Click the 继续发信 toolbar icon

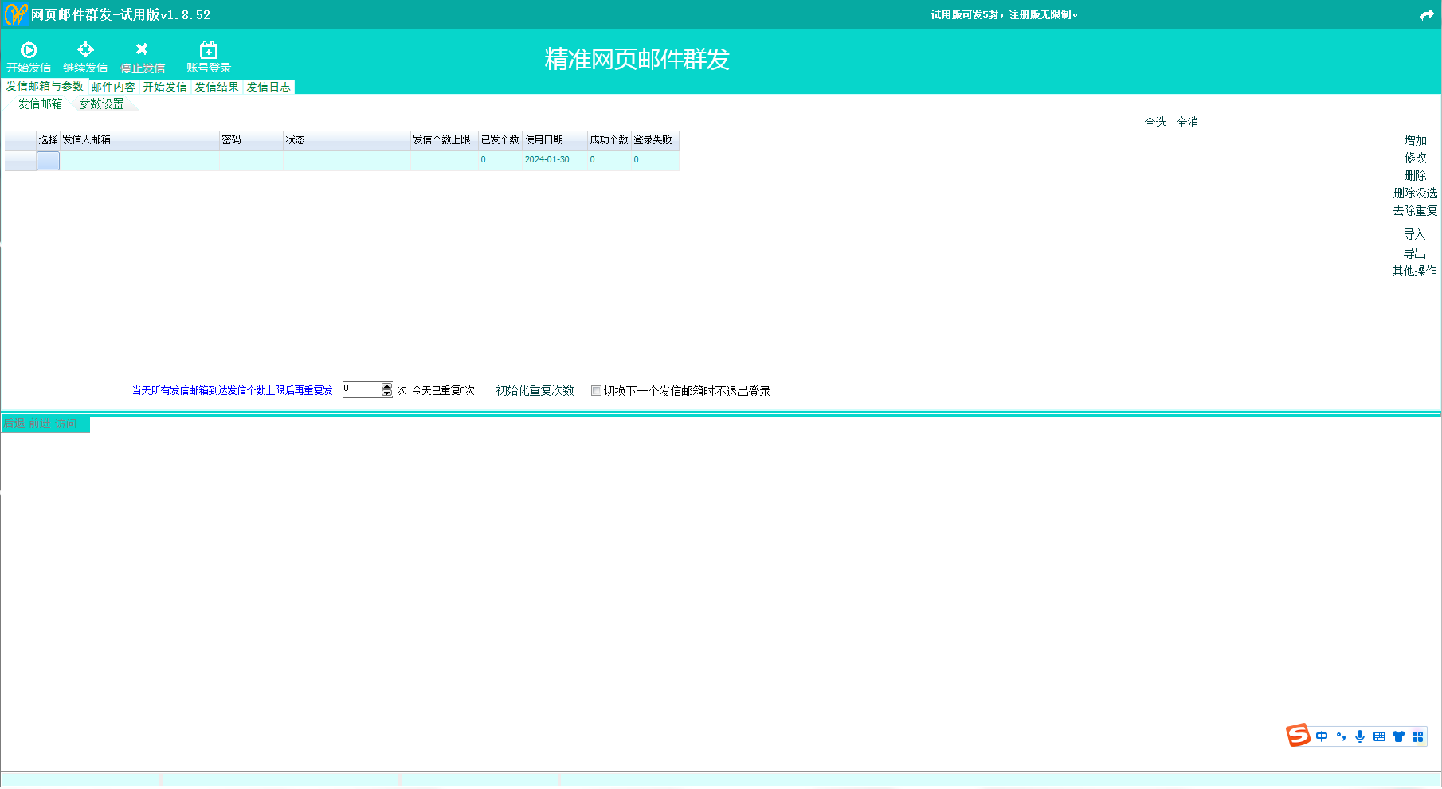pos(85,49)
